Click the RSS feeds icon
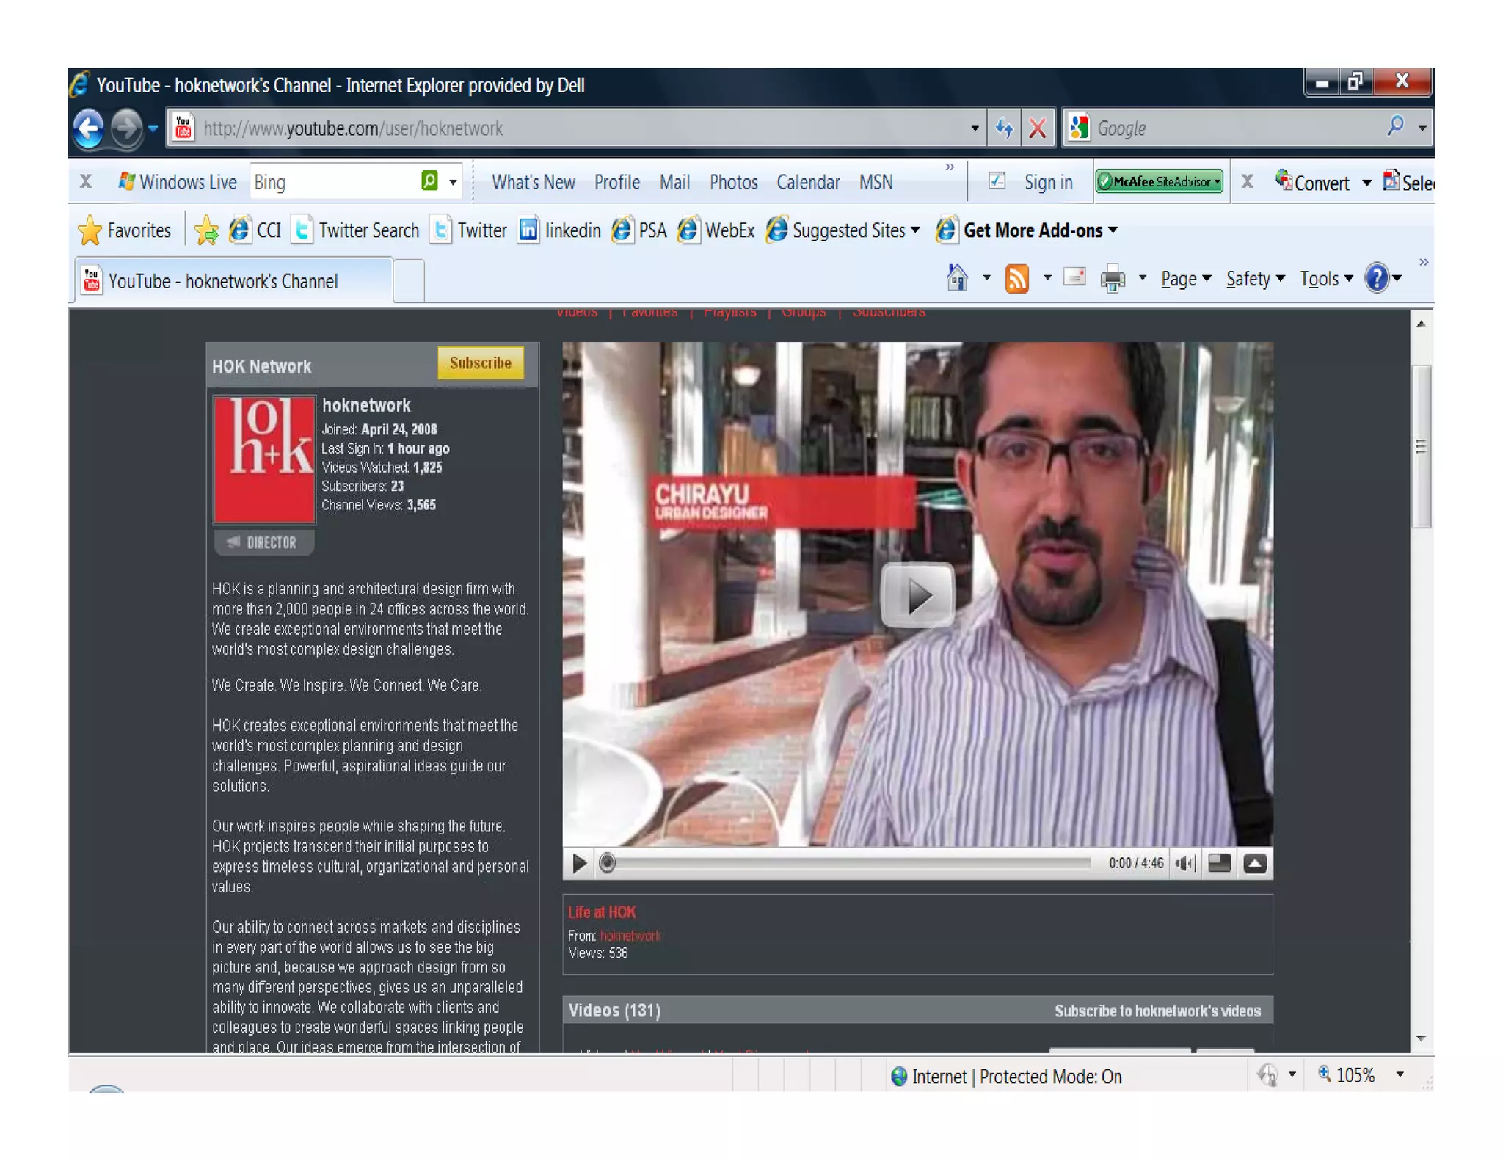1503x1161 pixels. [x=1016, y=278]
